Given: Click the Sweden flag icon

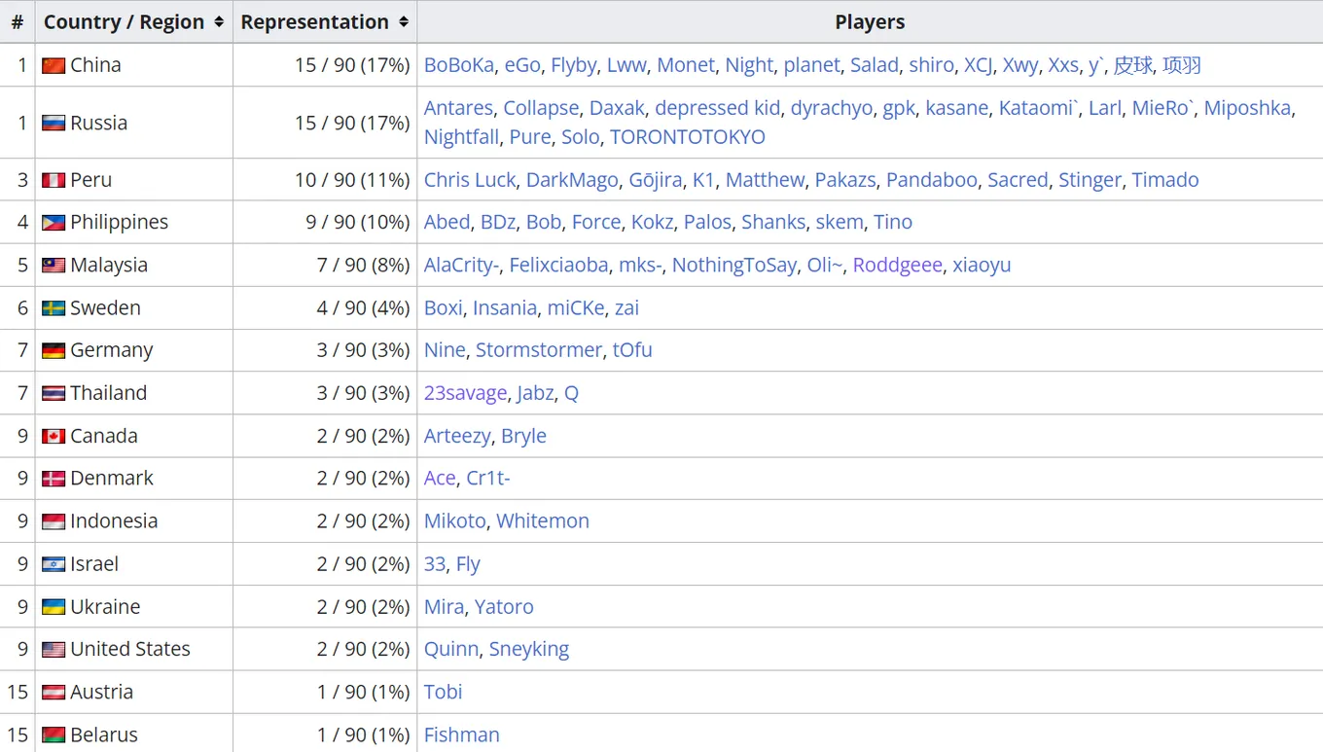Looking at the screenshot, I should tap(54, 308).
